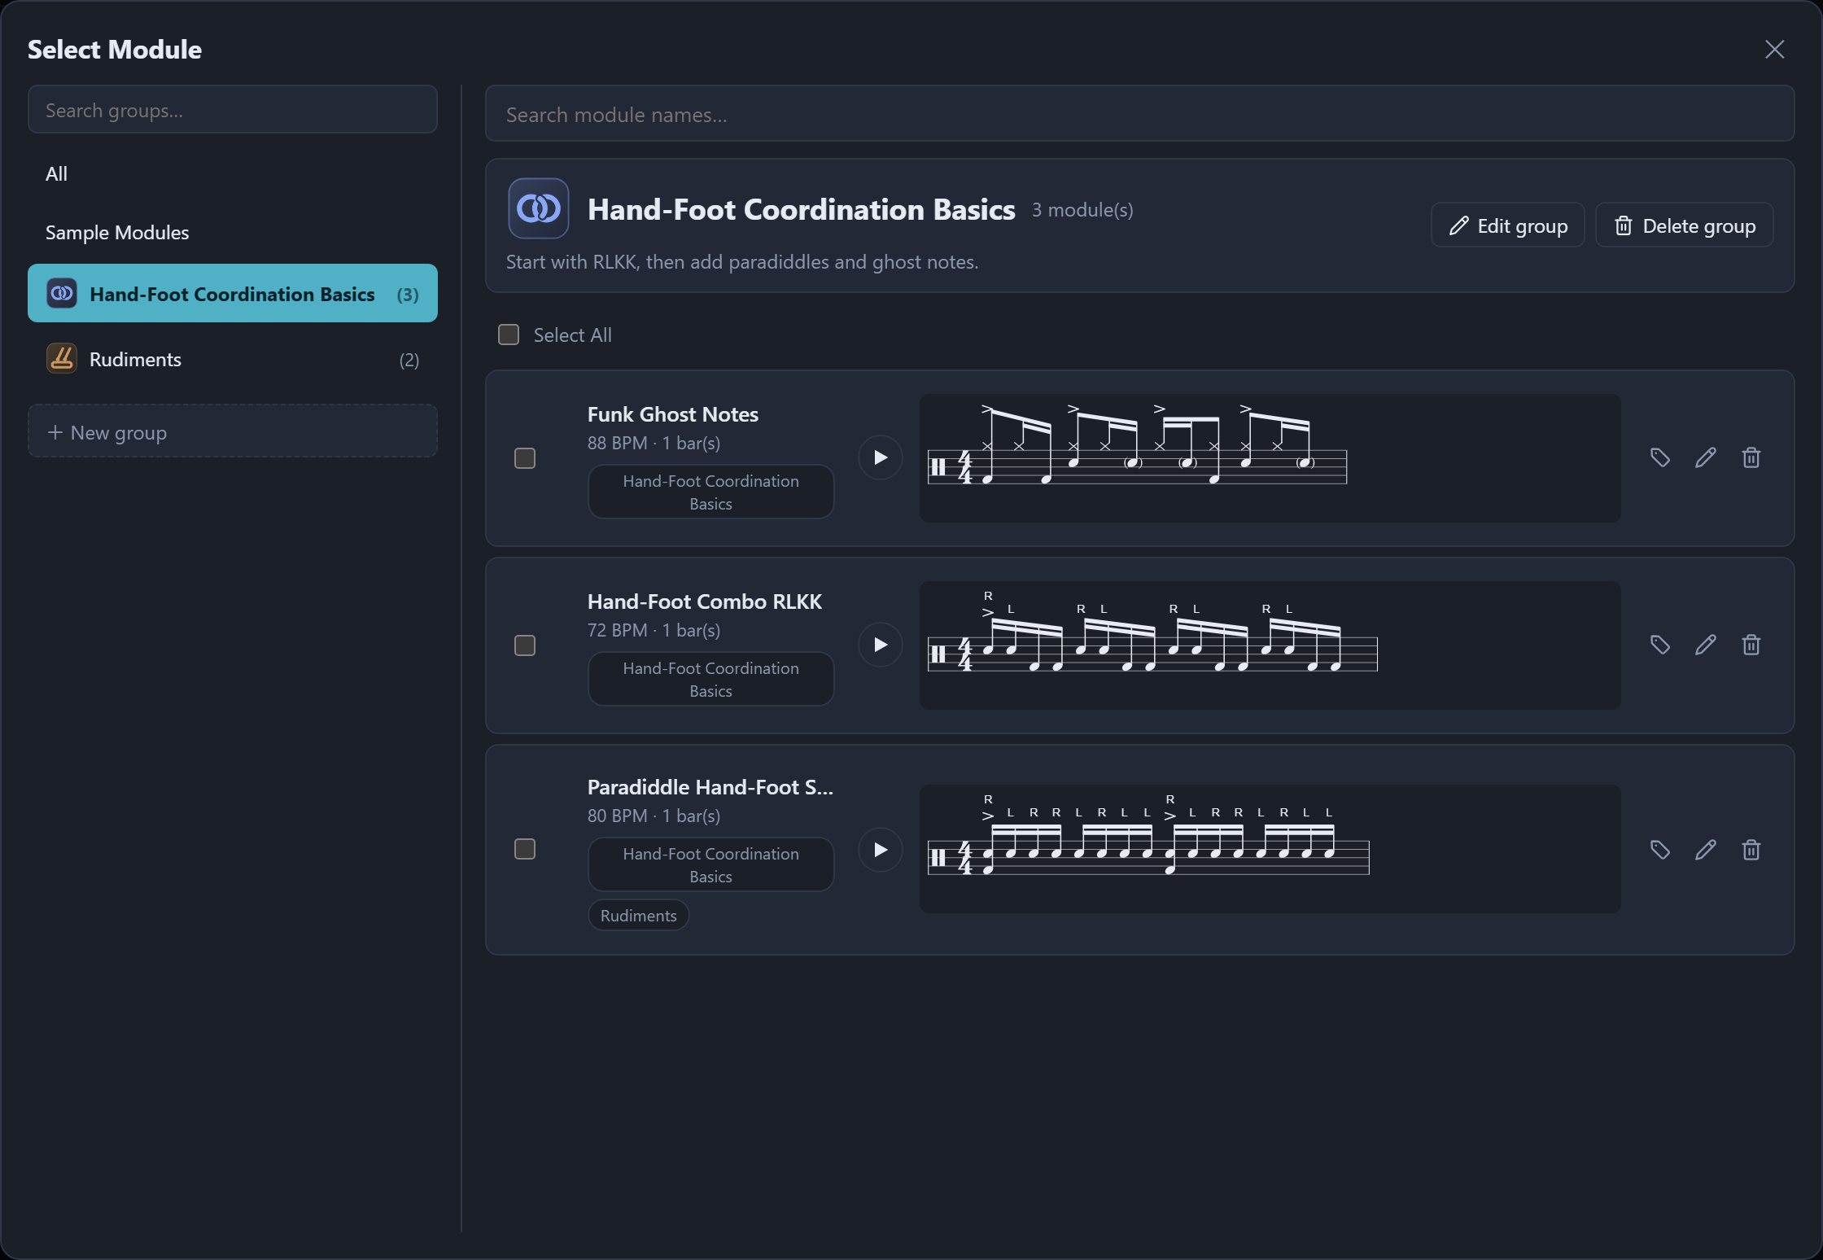
Task: Click the group tag under Hand-Foot Combo RLKK
Action: (710, 679)
